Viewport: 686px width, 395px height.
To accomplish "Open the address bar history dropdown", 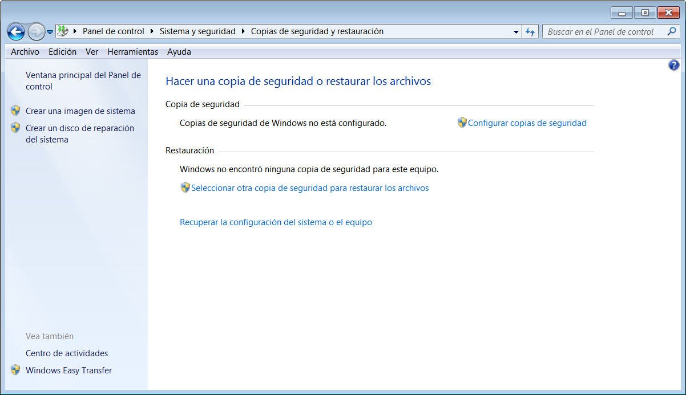I will pyautogui.click(x=516, y=32).
